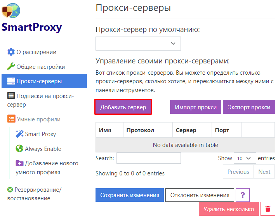This screenshot has height=217, width=278.
Task: Click the lifebuoy icon beside Резервирование
Action: [x=10, y=190]
